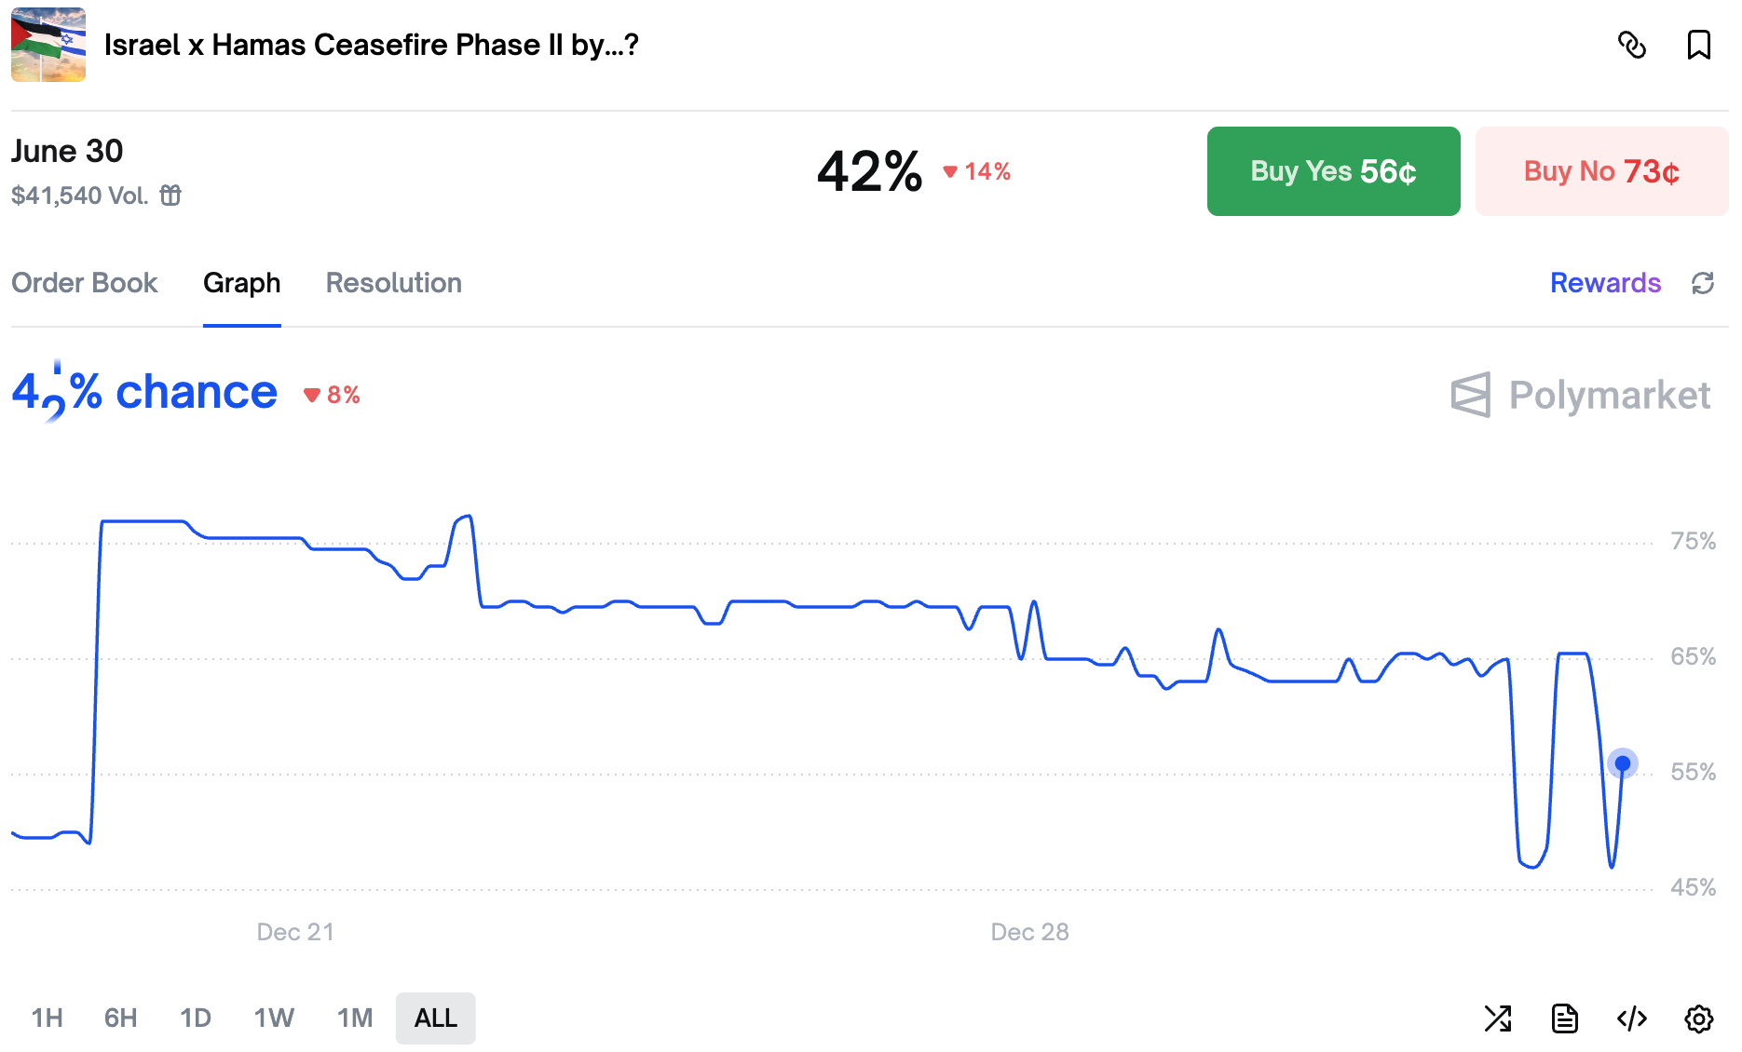
Task: Select the 6H time range
Action: coord(121,1018)
